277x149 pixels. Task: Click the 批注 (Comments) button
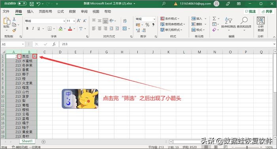(250, 11)
